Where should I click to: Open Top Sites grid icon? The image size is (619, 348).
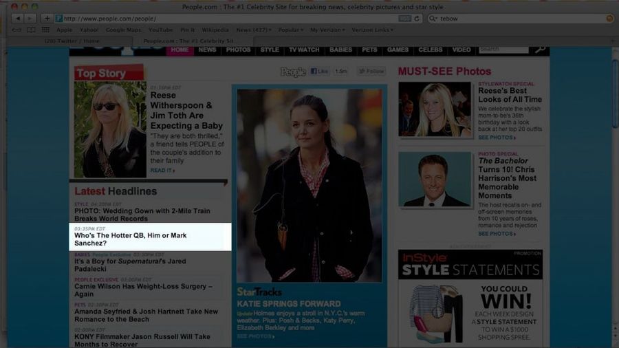pos(46,30)
